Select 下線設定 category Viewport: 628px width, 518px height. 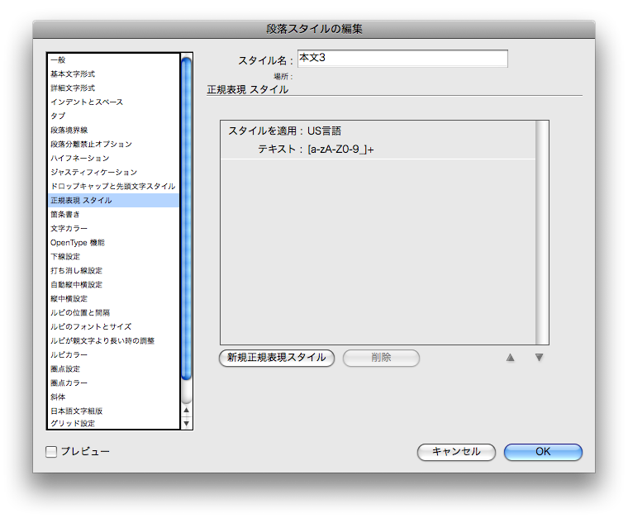[114, 257]
